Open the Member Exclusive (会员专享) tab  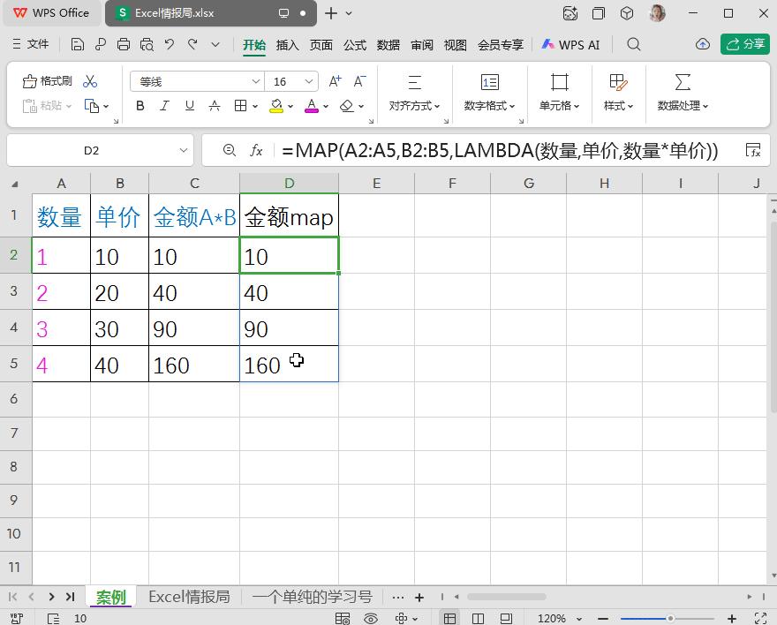coord(501,45)
